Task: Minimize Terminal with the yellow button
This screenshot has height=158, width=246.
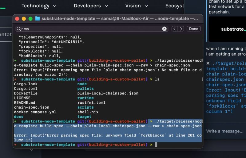Action: tap(24, 19)
